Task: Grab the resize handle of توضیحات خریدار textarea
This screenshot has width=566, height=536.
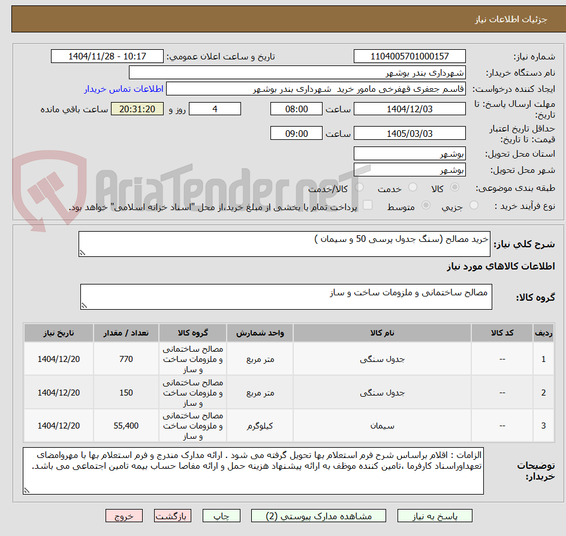Action: click(x=26, y=490)
